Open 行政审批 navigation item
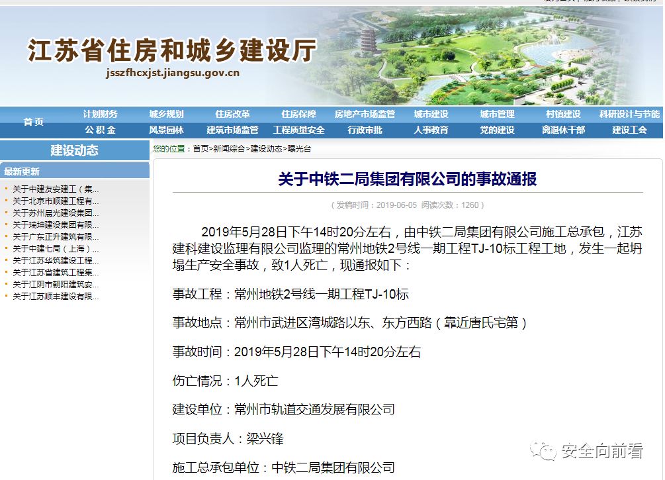Screen dimensions: 665x480 (x=365, y=130)
